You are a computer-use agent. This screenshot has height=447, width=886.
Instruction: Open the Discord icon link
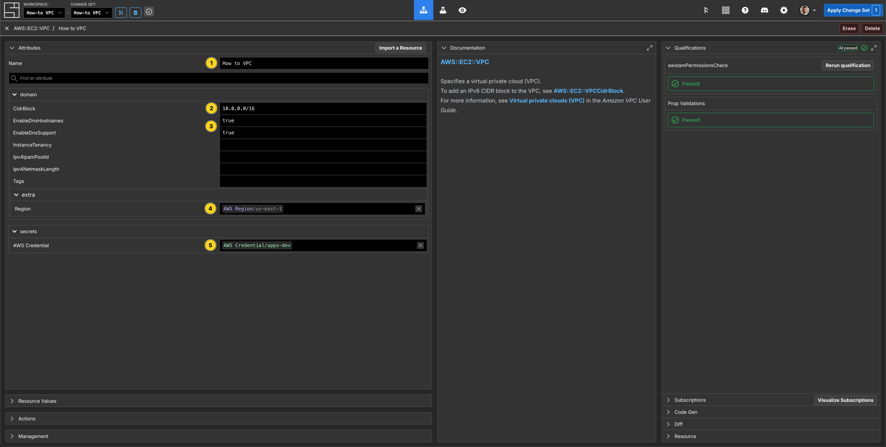764,10
